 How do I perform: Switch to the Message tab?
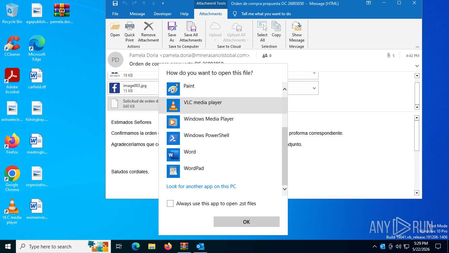137,14
